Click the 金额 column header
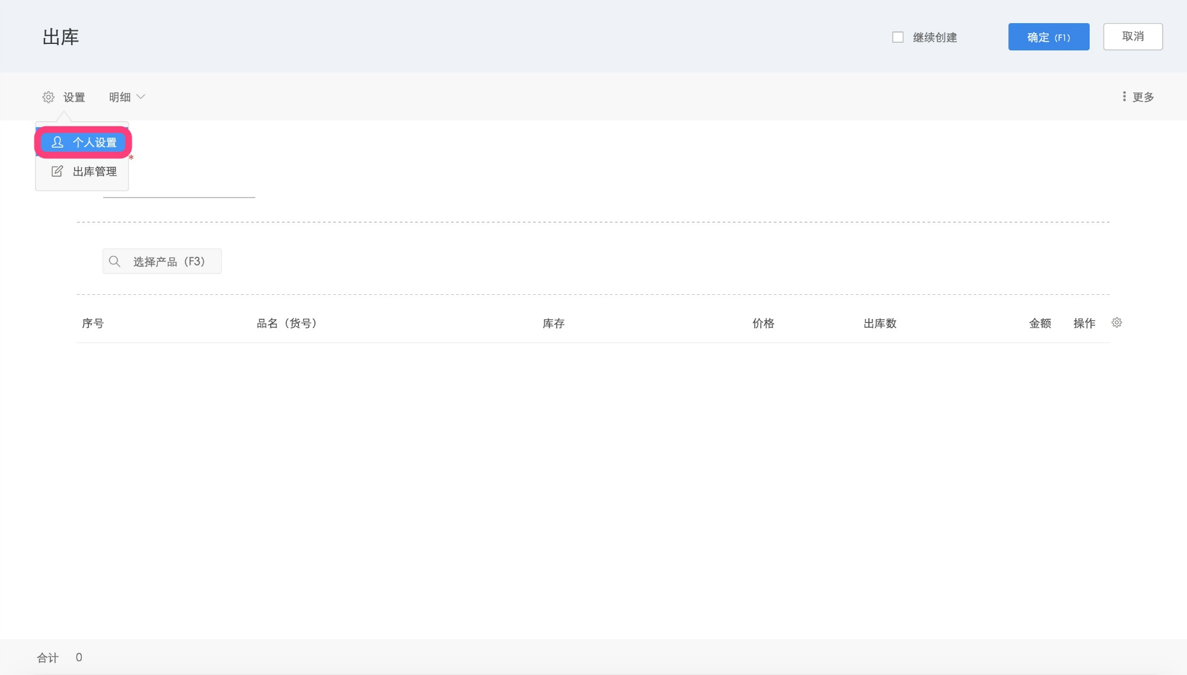Viewport: 1187px width, 675px height. (x=1040, y=323)
